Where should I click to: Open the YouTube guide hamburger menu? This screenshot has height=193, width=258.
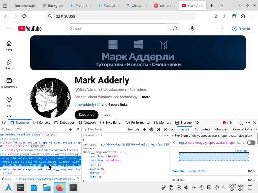click(x=9, y=28)
